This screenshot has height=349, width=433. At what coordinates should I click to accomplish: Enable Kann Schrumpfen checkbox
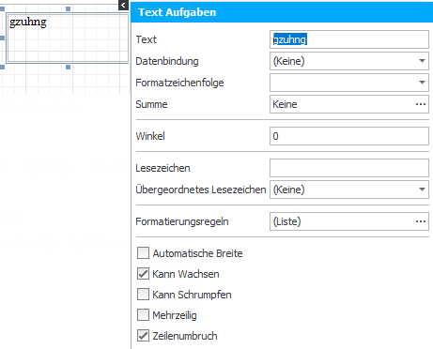coord(143,295)
